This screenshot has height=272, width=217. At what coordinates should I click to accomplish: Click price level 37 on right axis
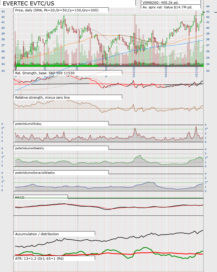pos(208,45)
